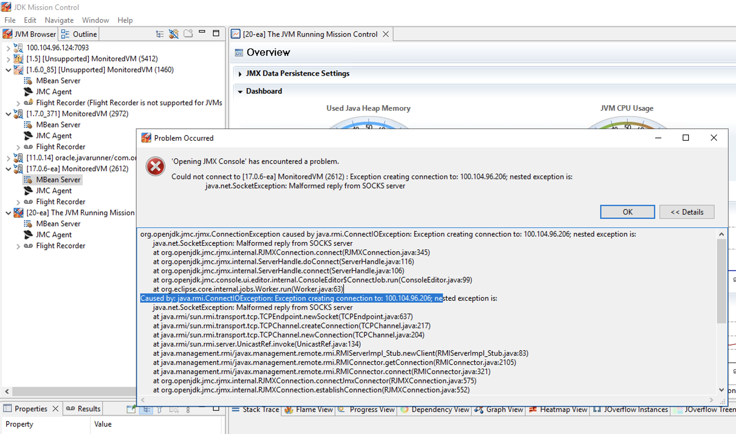Expand JMX Data Persistence Settings section

pos(240,74)
